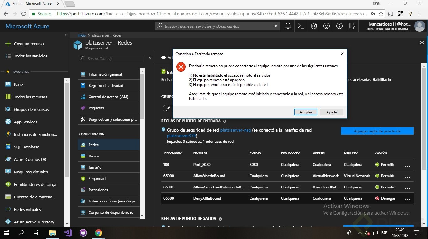The width and height of the screenshot is (428, 239).
Task: Select Conjunto de disponibilidad
Action: (x=109, y=212)
